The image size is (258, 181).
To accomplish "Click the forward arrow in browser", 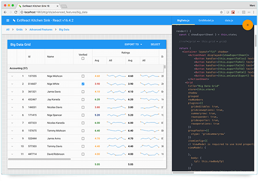I will point(10,12).
